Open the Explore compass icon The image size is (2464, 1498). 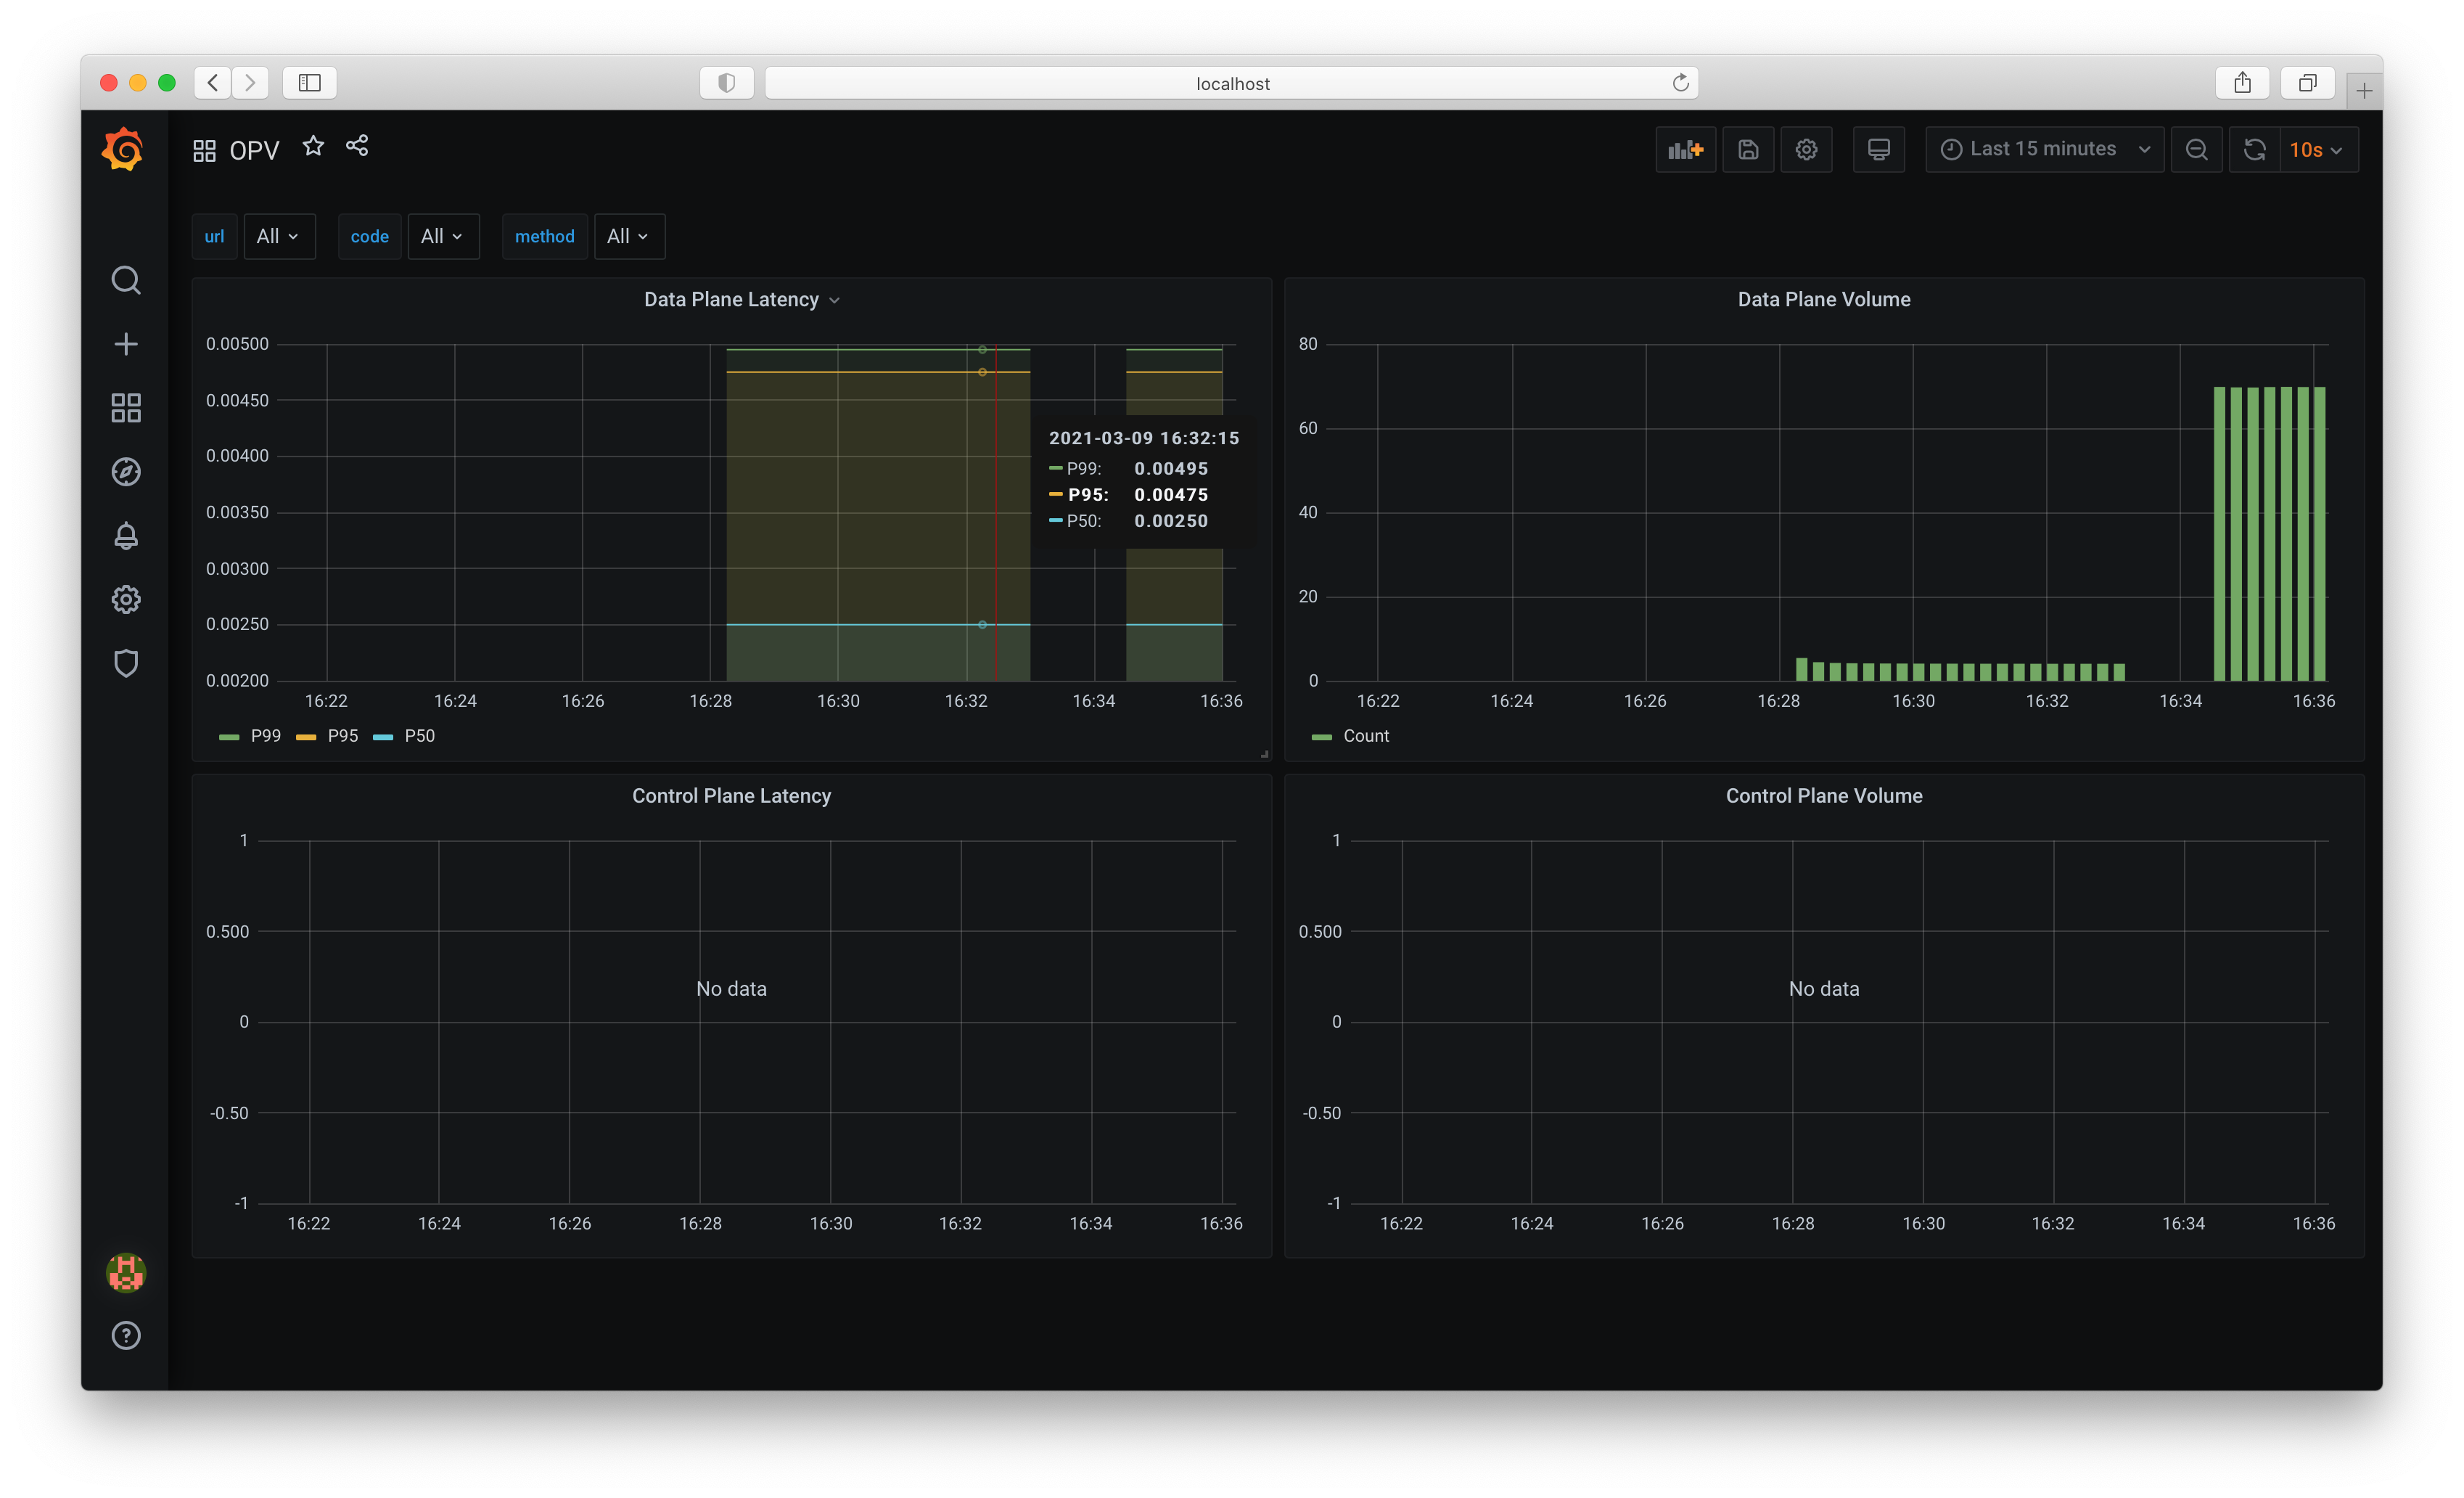(126, 472)
